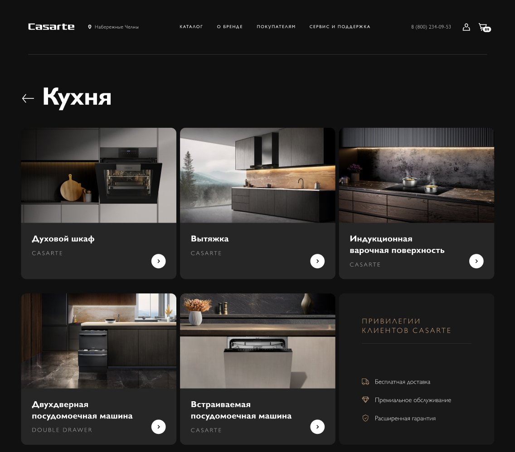Open the Каталог menu

tap(191, 27)
